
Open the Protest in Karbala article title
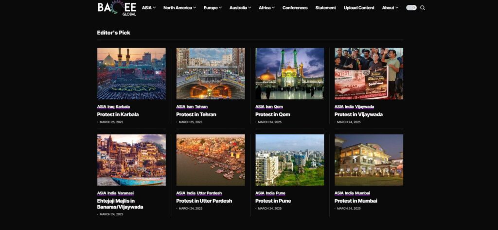tap(118, 115)
